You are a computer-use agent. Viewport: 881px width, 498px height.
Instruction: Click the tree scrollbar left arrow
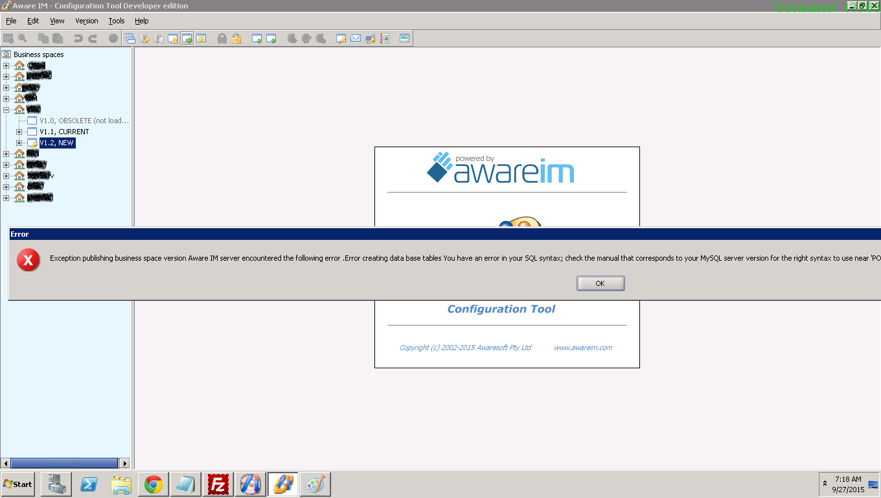click(6, 463)
